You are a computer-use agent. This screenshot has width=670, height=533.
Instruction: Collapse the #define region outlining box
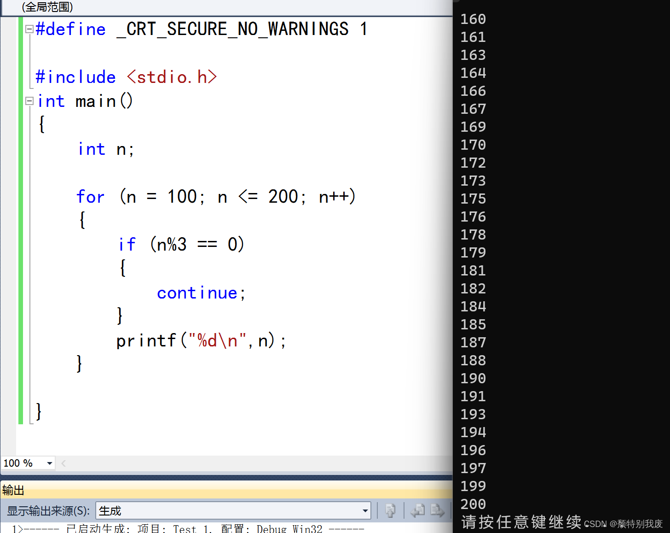pos(29,29)
